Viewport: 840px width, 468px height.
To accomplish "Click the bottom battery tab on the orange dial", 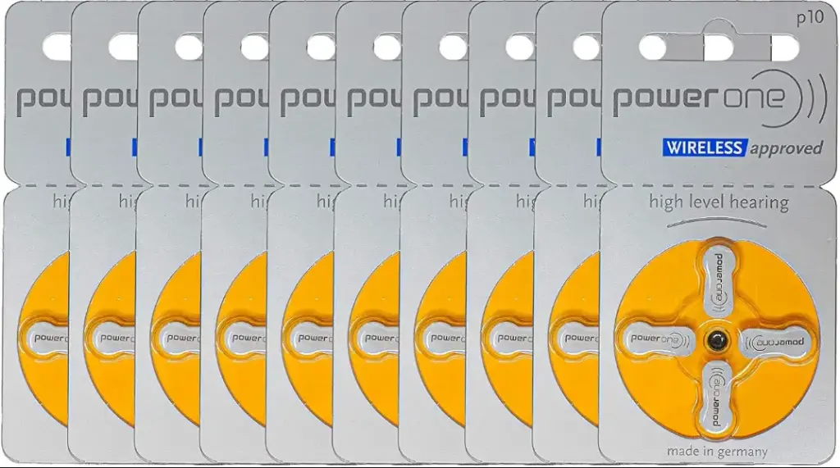I will tap(717, 396).
